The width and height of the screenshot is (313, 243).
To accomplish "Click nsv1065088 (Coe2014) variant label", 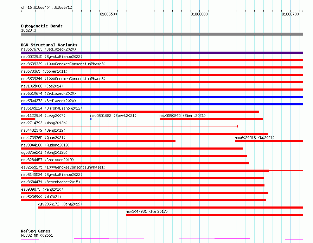I will tap(42, 86).
